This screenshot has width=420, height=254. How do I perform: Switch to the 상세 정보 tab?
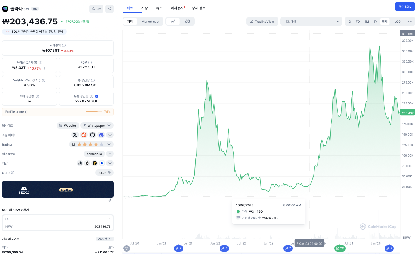click(x=199, y=8)
